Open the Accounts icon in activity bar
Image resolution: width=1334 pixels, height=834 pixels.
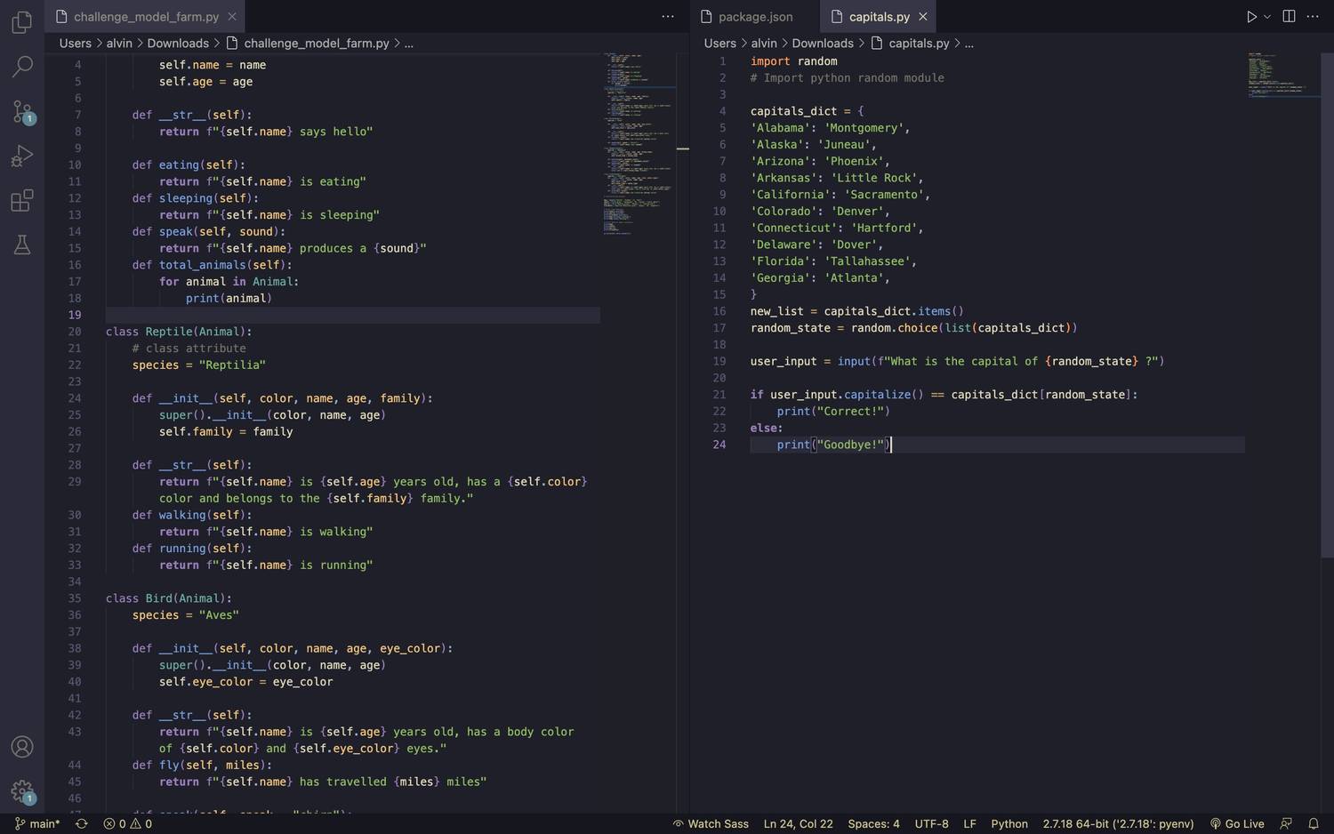22,747
